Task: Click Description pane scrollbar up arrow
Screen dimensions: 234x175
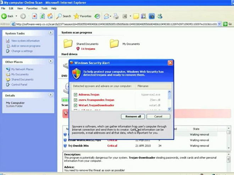Action: (x=229, y=154)
